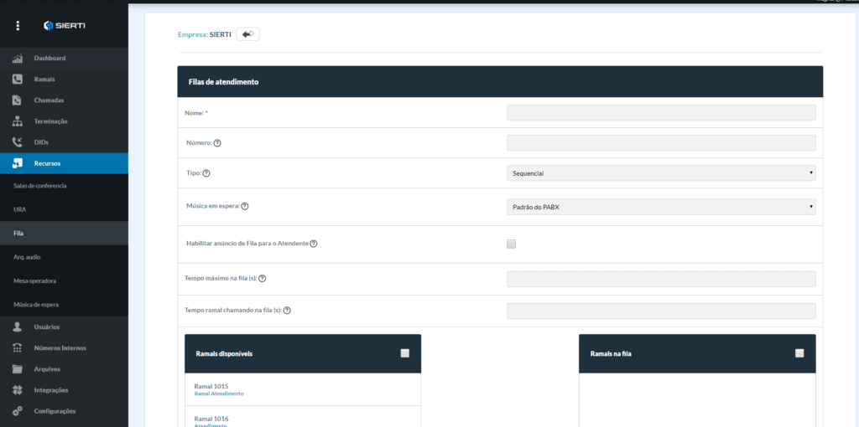Click the Dashboard chart icon in sidebar
The image size is (859, 427).
(x=17, y=59)
